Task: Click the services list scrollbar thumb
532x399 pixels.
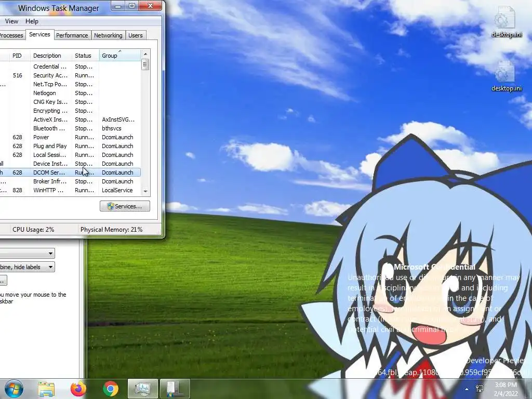Action: (x=145, y=64)
